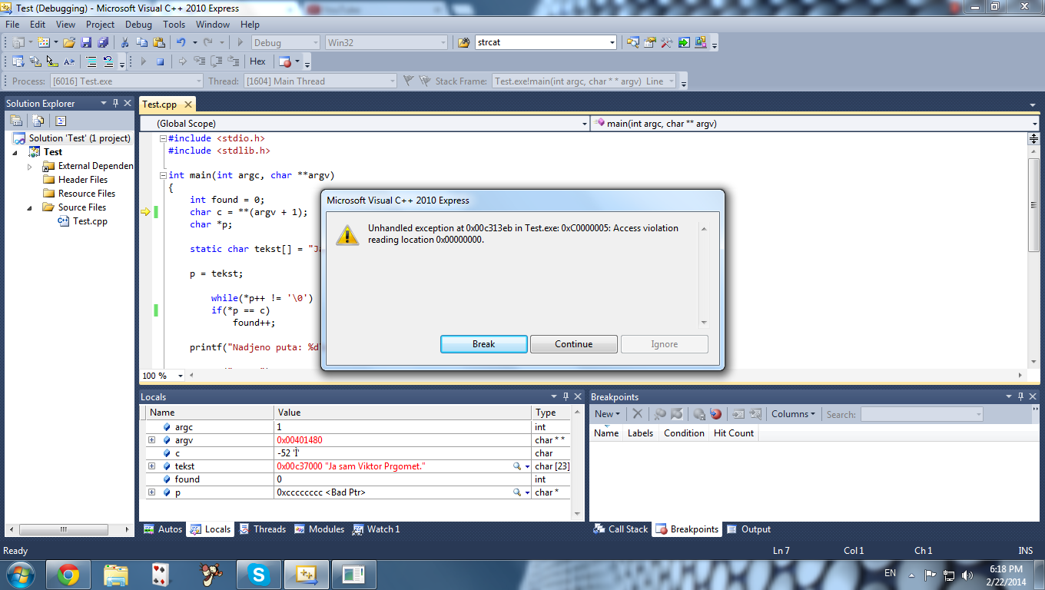
Task: Click the volume speaker icon in system tray
Action: tap(967, 574)
